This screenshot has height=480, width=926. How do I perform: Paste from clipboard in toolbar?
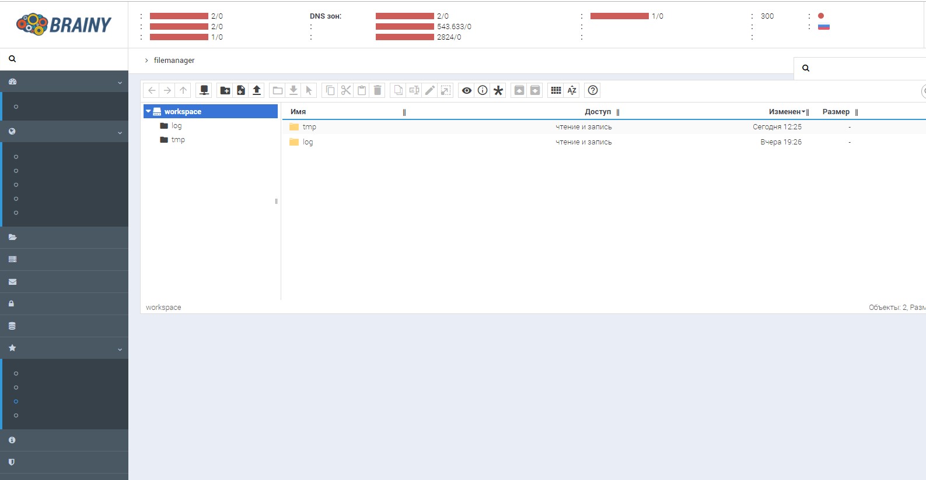(x=362, y=90)
